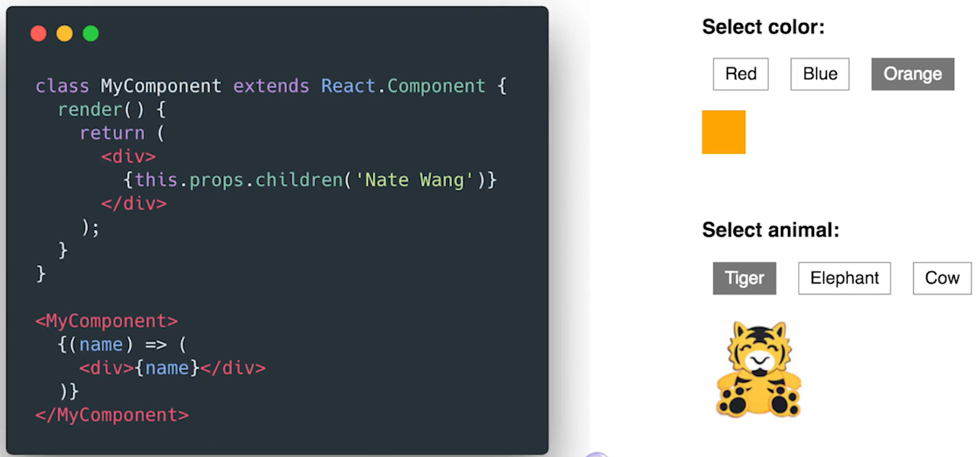Choose the Blue color option
Screen dimensions: 978x457
820,74
